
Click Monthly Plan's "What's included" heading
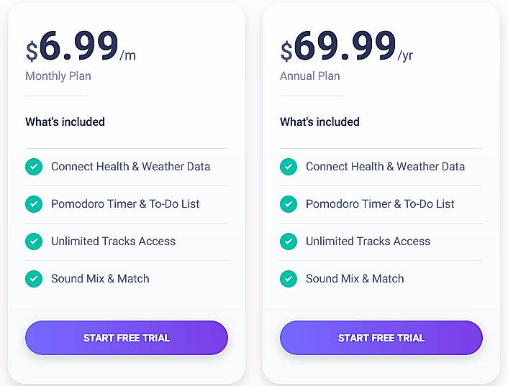pos(65,122)
